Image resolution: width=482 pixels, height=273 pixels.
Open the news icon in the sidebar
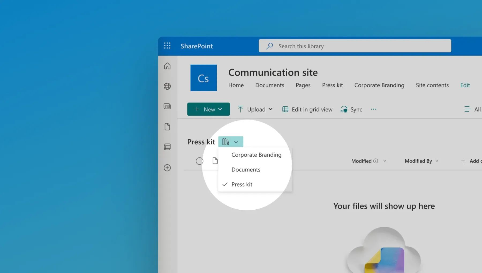coord(167,106)
